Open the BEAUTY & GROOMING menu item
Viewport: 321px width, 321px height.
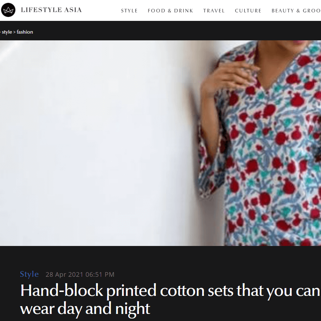click(296, 11)
